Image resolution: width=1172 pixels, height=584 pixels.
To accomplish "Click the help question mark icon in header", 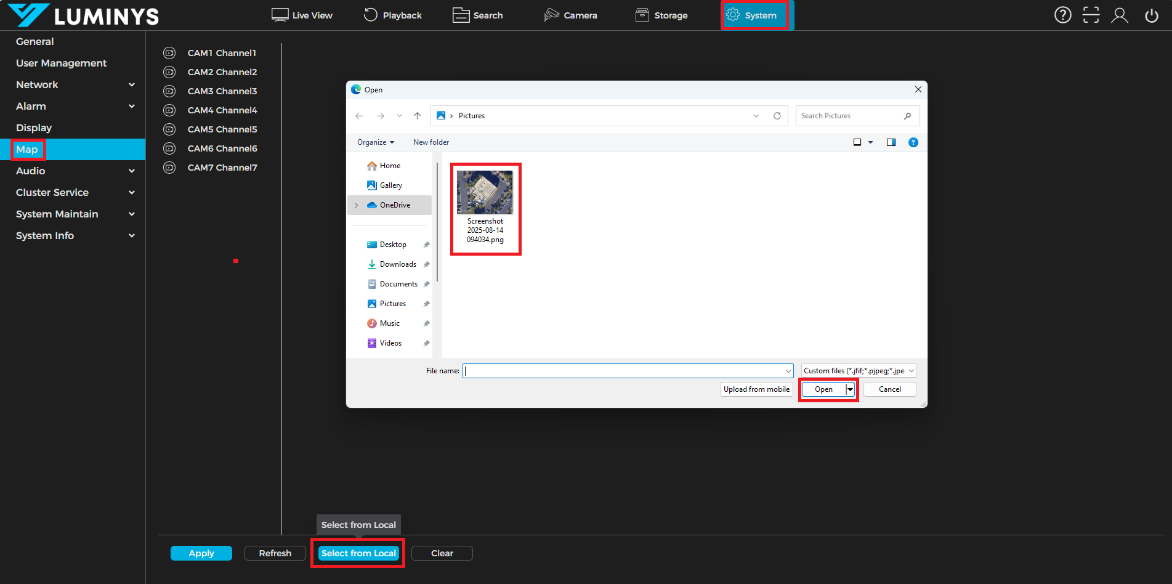I will pos(1062,15).
